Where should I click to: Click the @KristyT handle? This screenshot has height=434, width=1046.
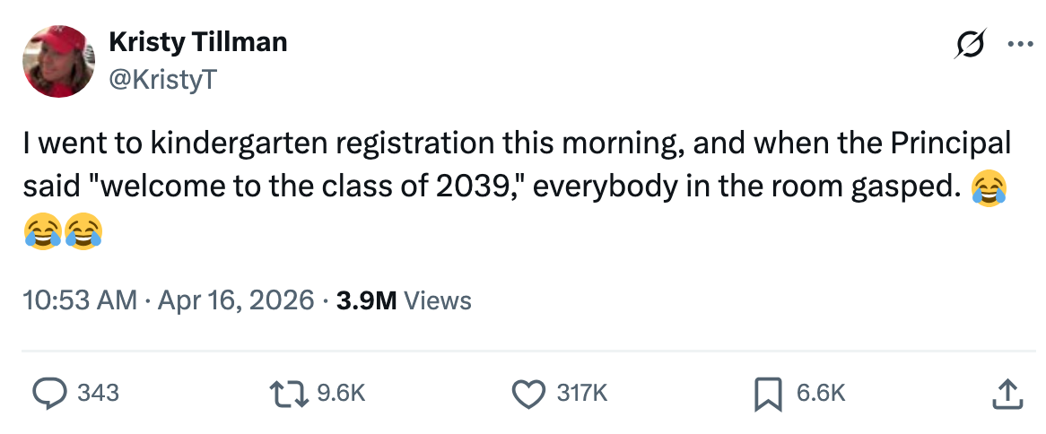(161, 80)
